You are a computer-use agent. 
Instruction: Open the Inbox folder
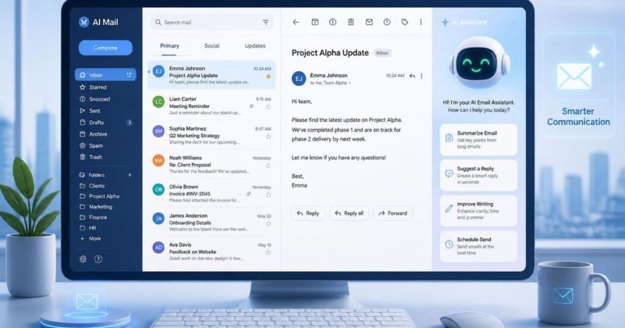(x=105, y=75)
